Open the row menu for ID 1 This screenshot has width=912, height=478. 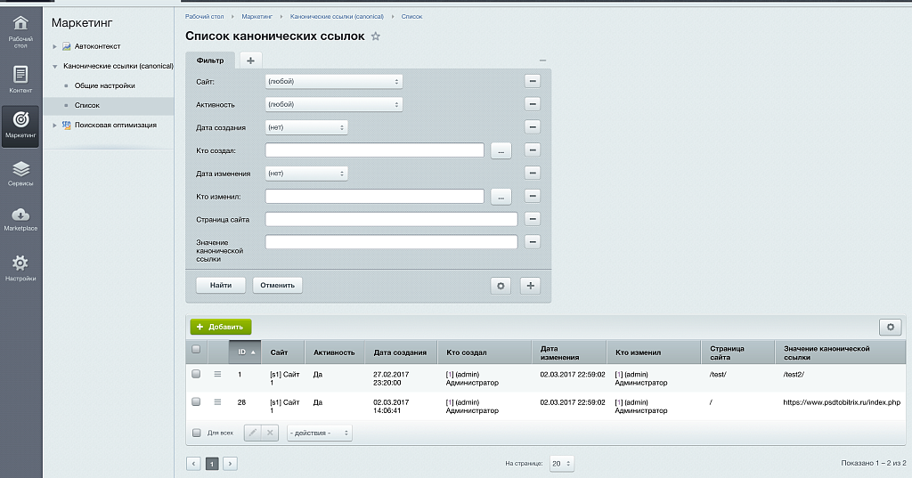pos(217,375)
